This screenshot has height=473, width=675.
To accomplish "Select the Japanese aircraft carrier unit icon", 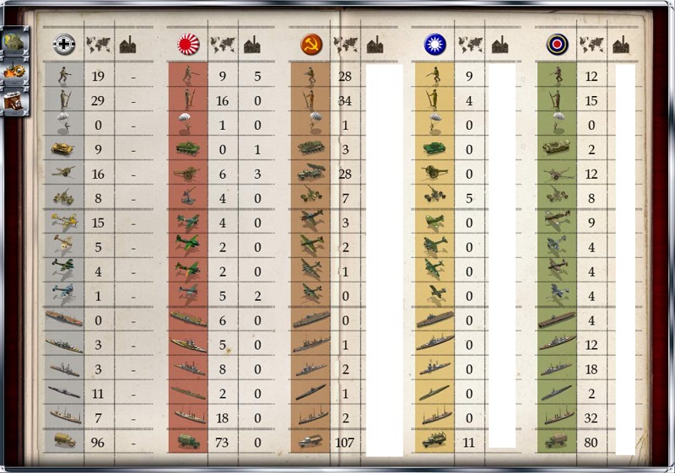I will tap(188, 319).
